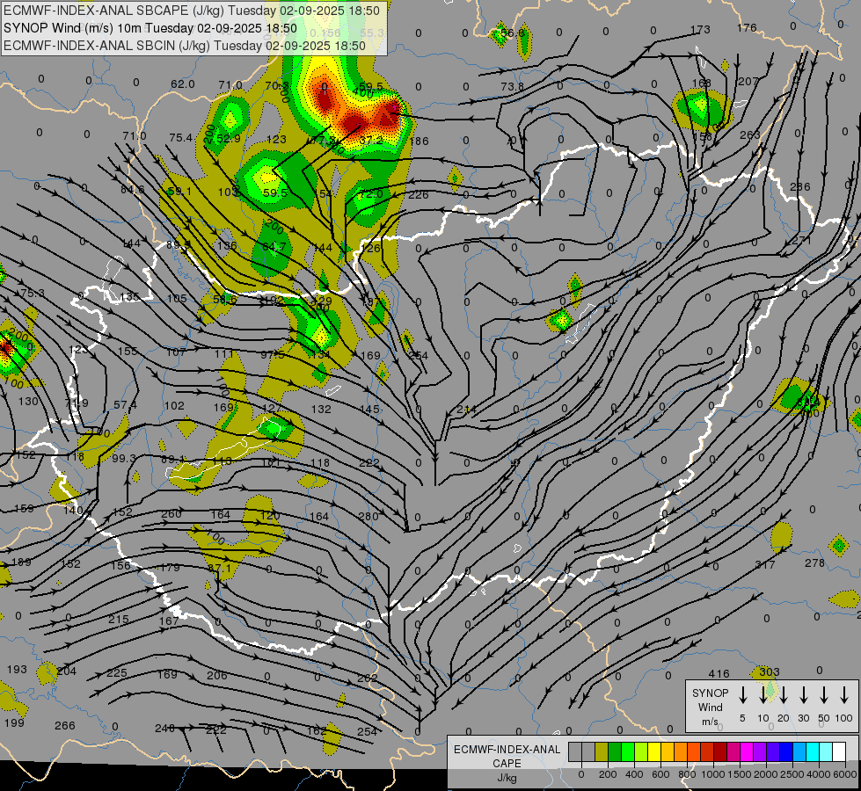Click the map value 226
861x791 pixels.
coord(419,194)
